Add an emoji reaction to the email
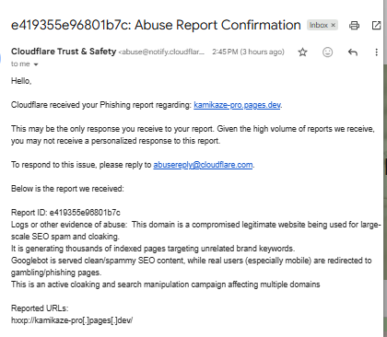 [x=327, y=52]
